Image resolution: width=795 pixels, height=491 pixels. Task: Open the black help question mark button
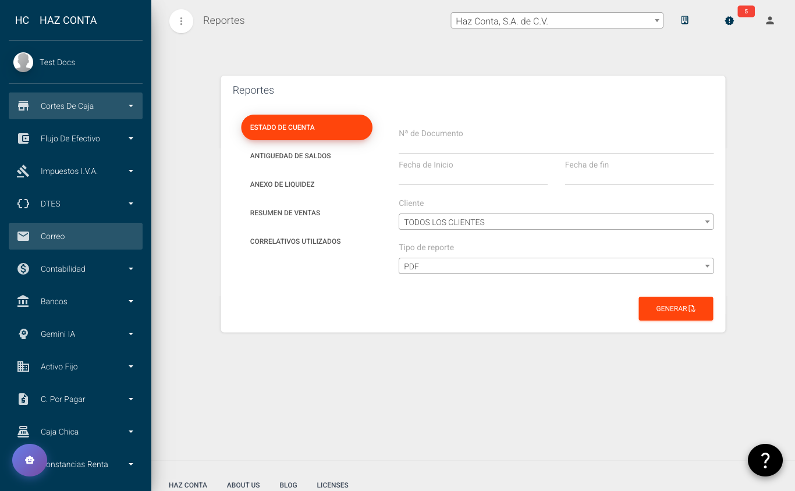[x=765, y=460]
